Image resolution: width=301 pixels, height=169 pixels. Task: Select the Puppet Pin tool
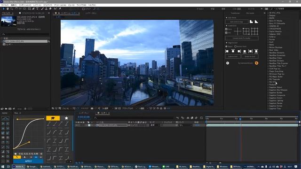click(60, 9)
